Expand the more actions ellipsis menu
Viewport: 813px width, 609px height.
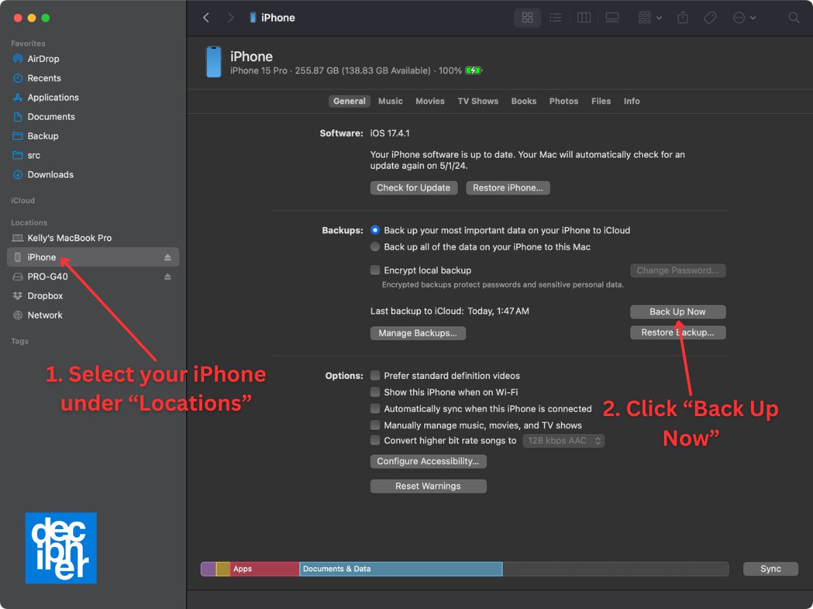coord(744,18)
